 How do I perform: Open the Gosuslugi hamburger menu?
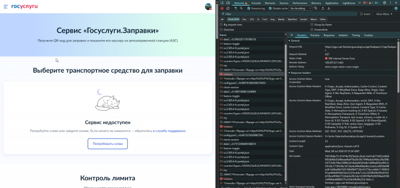pos(6,7)
